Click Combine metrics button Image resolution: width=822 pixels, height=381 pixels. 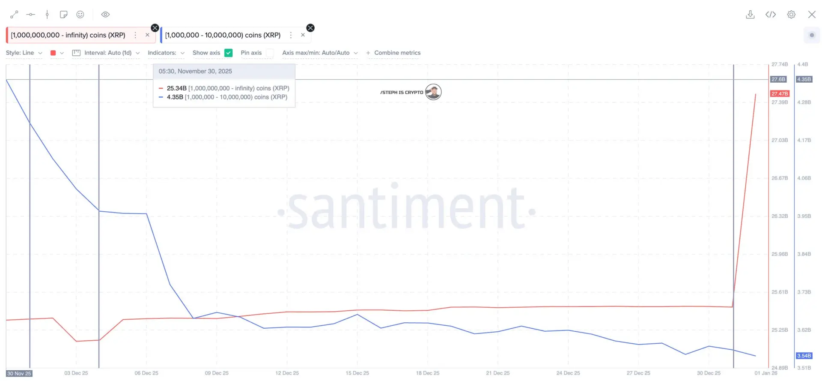[x=393, y=53]
